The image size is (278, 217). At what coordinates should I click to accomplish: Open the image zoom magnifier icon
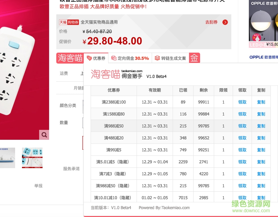pos(44,135)
